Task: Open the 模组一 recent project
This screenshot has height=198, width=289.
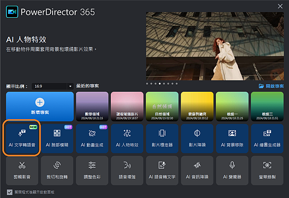Action: pyautogui.click(x=232, y=106)
